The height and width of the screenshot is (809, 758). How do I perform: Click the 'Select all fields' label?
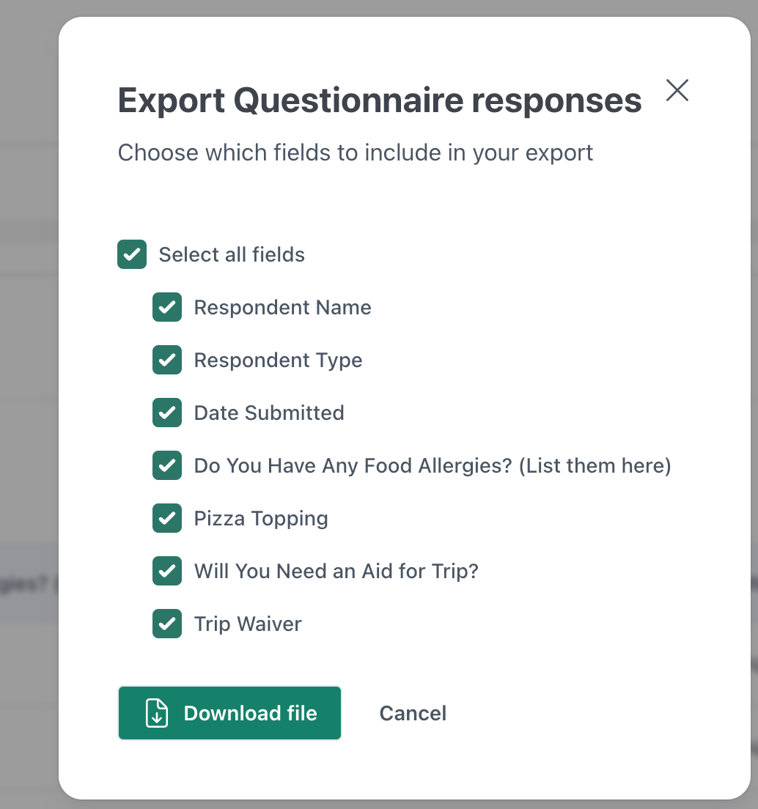(x=232, y=254)
